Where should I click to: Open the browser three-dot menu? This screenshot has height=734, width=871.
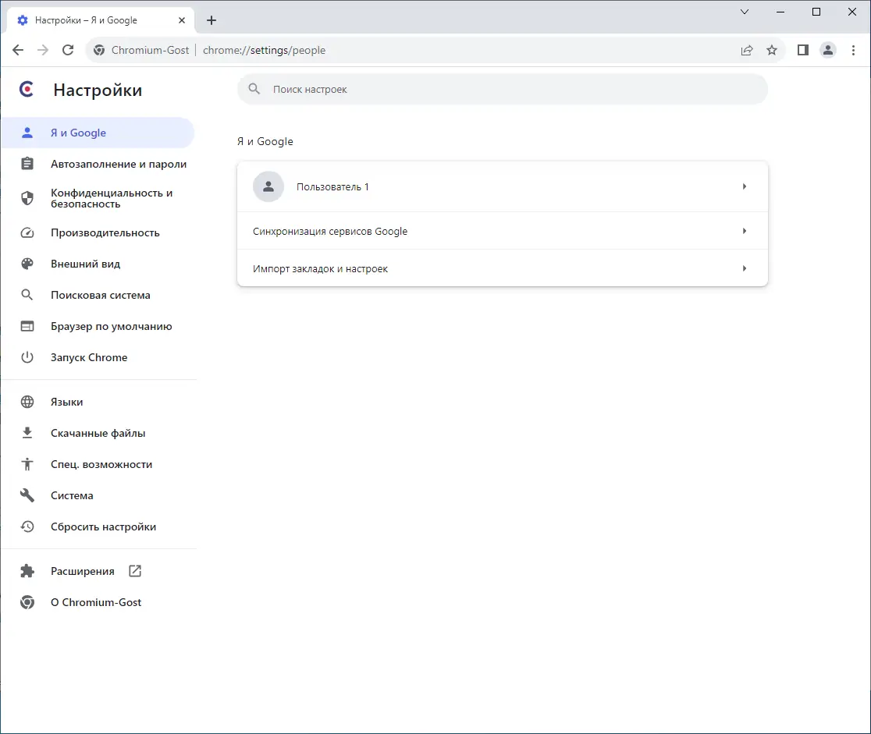(x=855, y=50)
